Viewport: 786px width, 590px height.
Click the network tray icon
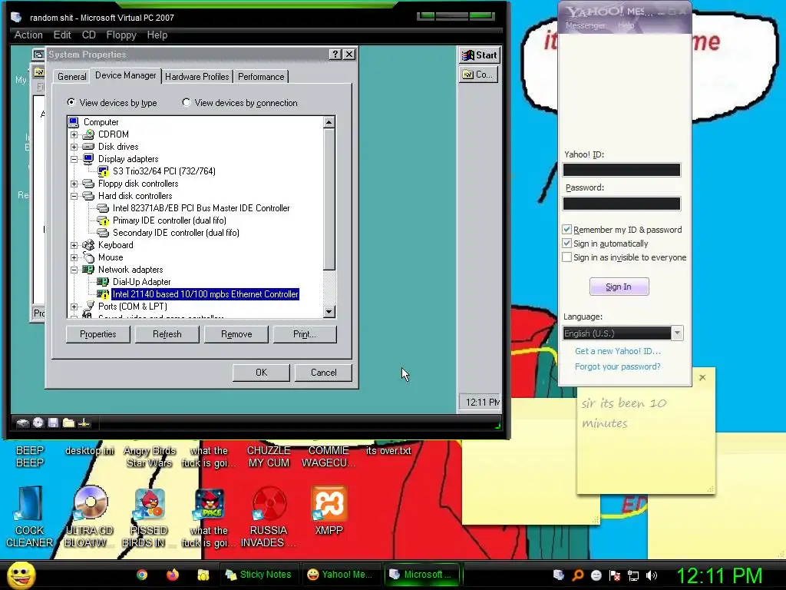[633, 575]
